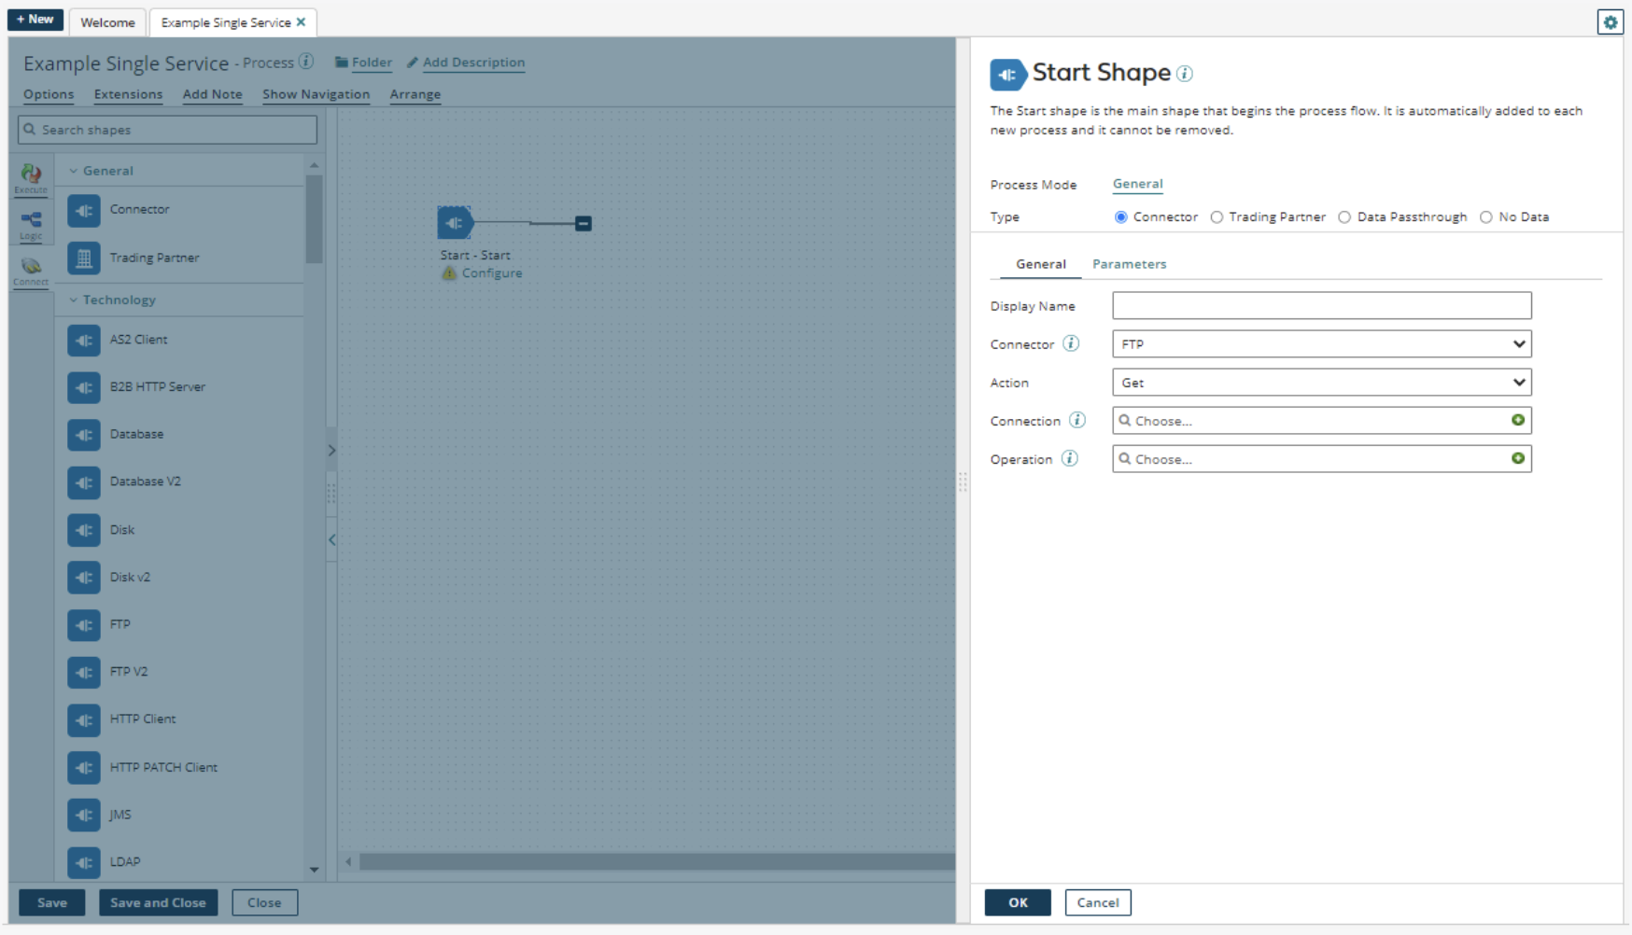The image size is (1632, 935).
Task: Select the Data Passthrough type option
Action: pos(1344,217)
